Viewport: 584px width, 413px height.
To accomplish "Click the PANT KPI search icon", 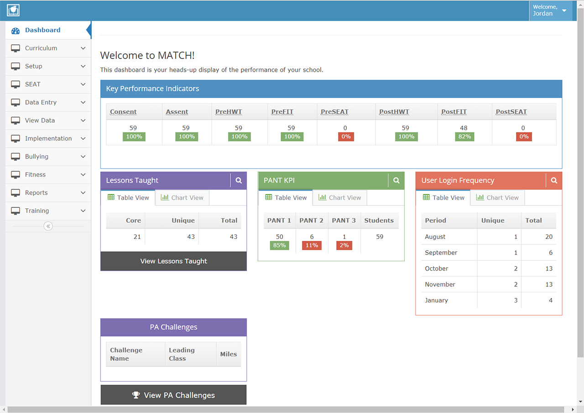I will pos(396,180).
